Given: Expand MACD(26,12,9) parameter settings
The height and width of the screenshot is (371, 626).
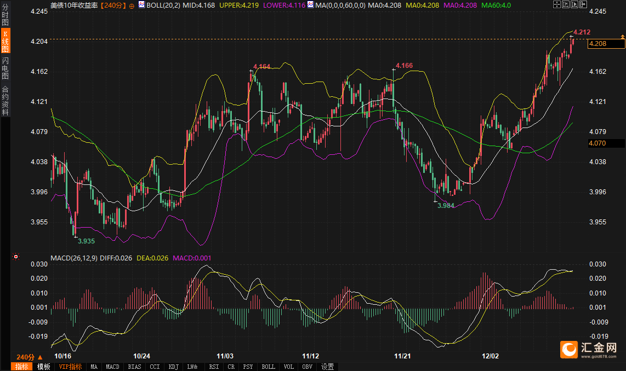Looking at the screenshot, I should (73, 258).
